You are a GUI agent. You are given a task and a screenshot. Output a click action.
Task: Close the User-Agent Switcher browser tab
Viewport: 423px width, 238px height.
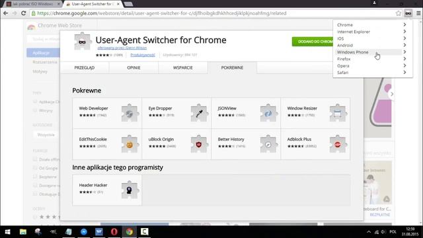(x=118, y=4)
